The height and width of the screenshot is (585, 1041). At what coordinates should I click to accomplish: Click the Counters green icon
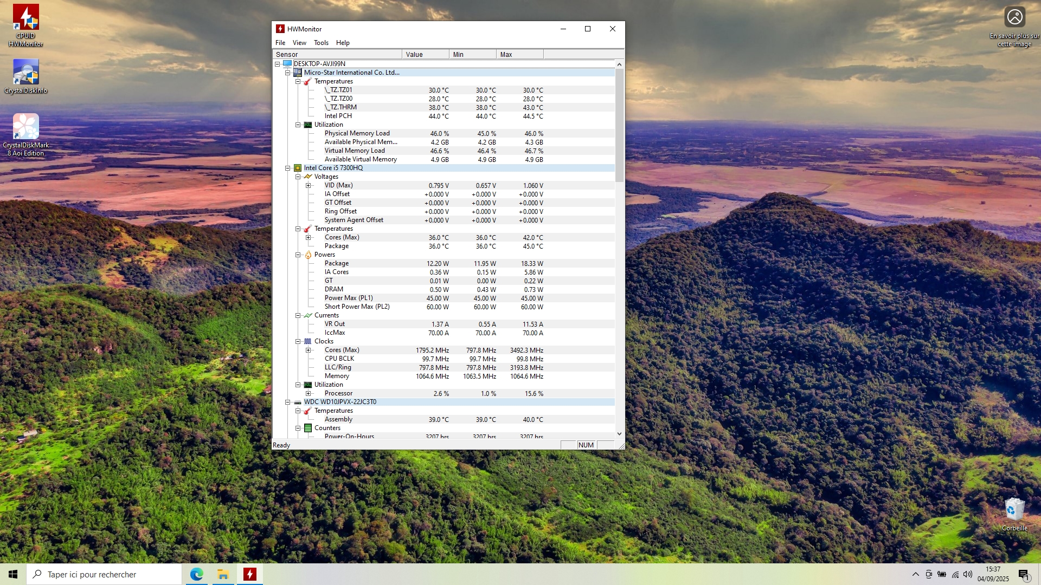[308, 428]
